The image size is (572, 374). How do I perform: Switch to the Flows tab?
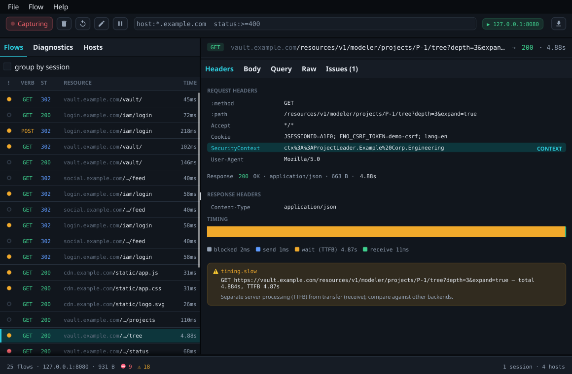[13, 47]
